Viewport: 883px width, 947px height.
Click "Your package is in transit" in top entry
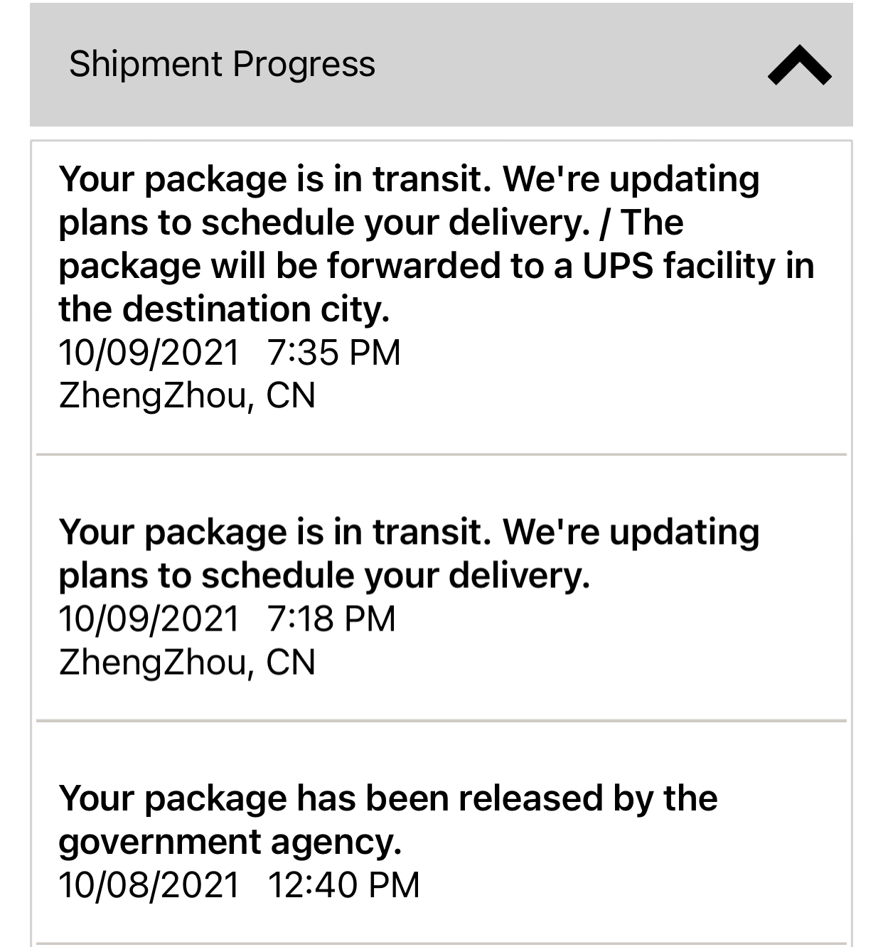[x=274, y=178]
